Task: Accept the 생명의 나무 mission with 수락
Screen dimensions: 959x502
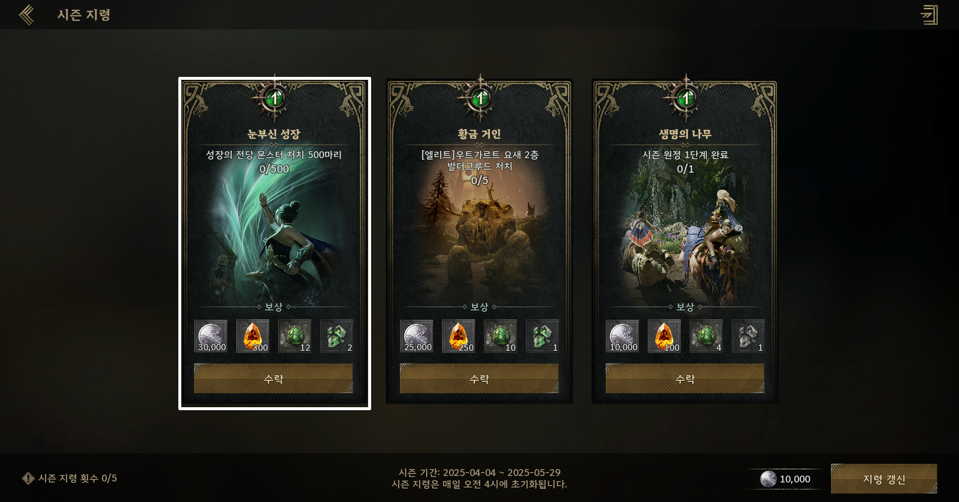Action: (x=685, y=379)
